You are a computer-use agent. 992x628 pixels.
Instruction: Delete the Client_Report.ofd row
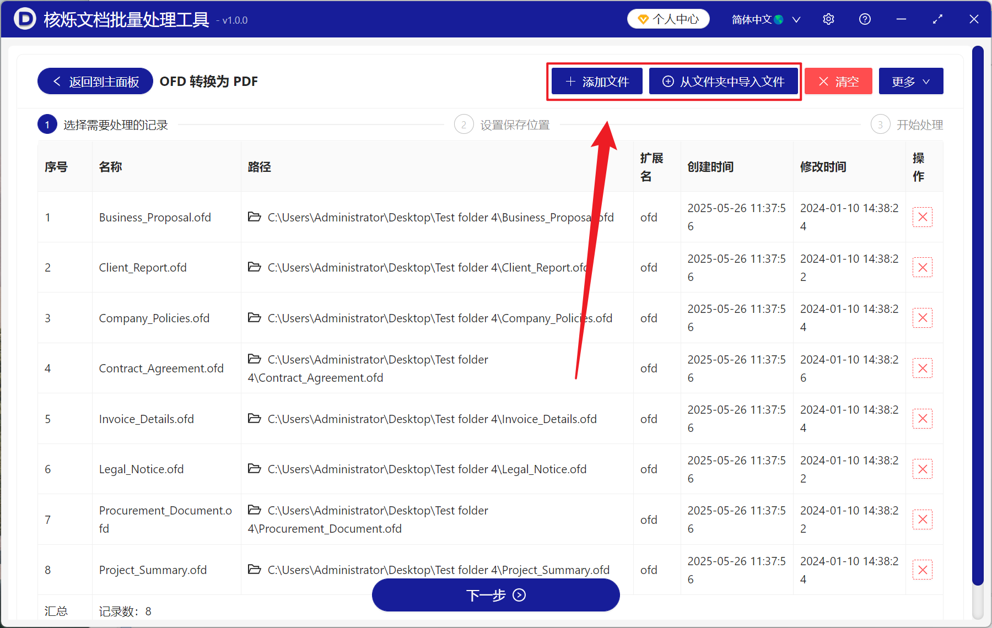(x=923, y=268)
